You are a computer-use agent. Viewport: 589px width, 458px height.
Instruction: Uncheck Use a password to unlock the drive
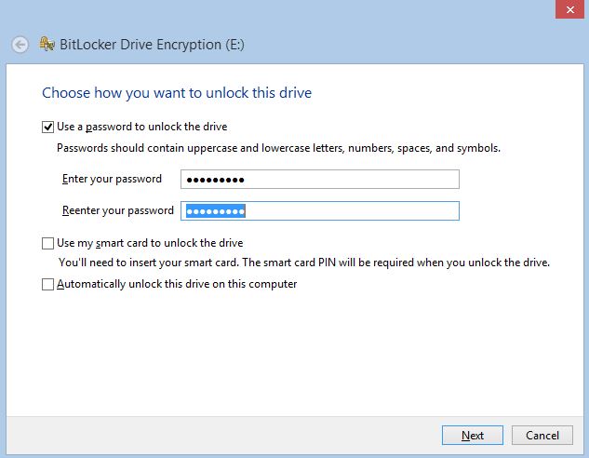(x=47, y=127)
